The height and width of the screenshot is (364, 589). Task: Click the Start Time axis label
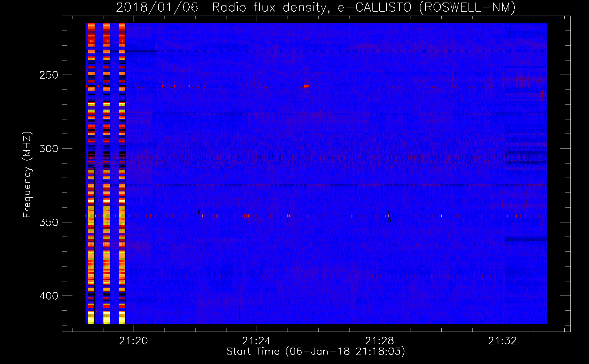[316, 352]
